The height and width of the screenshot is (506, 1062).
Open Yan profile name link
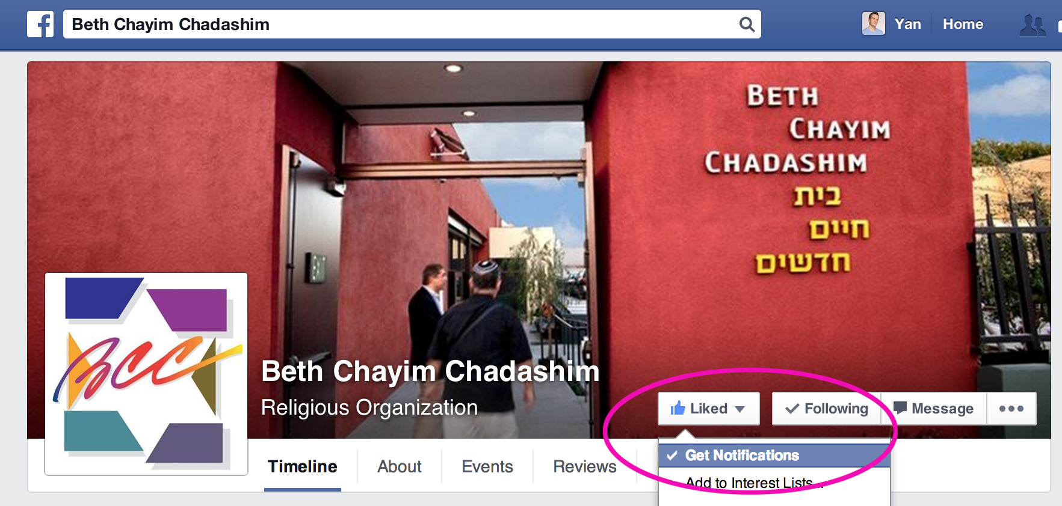tap(907, 24)
